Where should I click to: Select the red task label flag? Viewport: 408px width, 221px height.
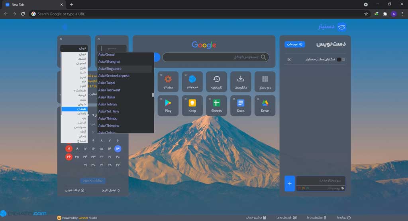(299, 188)
